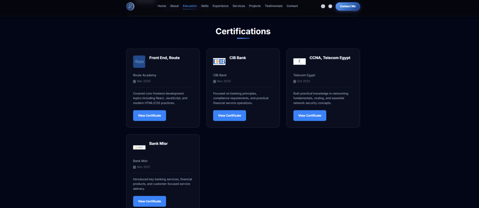Viewport: 479px width, 208px height.
Task: Click the calendar icon beside Nov 2023
Action: coord(215,81)
